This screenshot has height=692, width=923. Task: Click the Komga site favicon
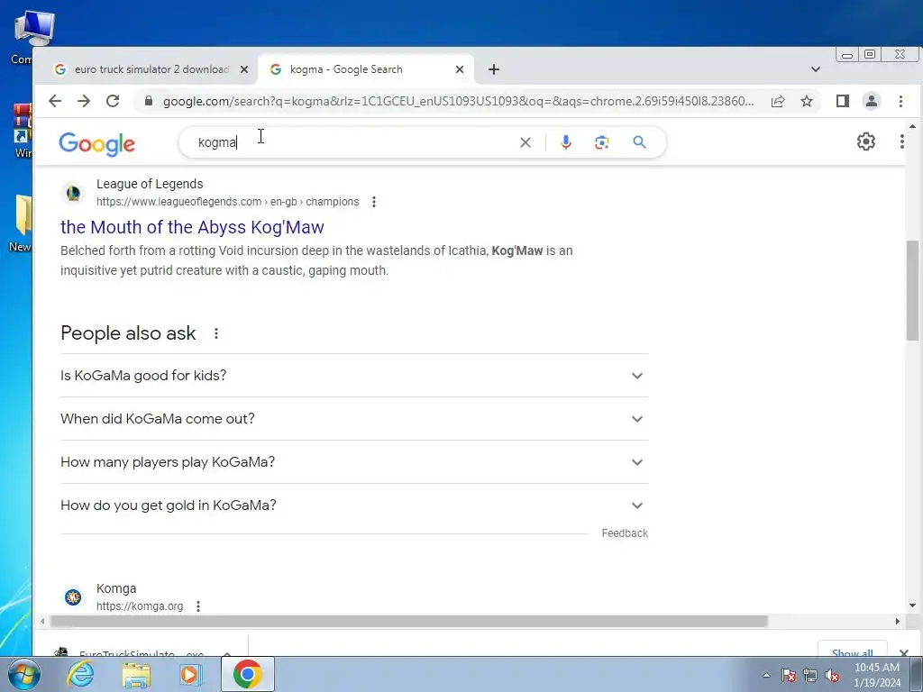(73, 597)
